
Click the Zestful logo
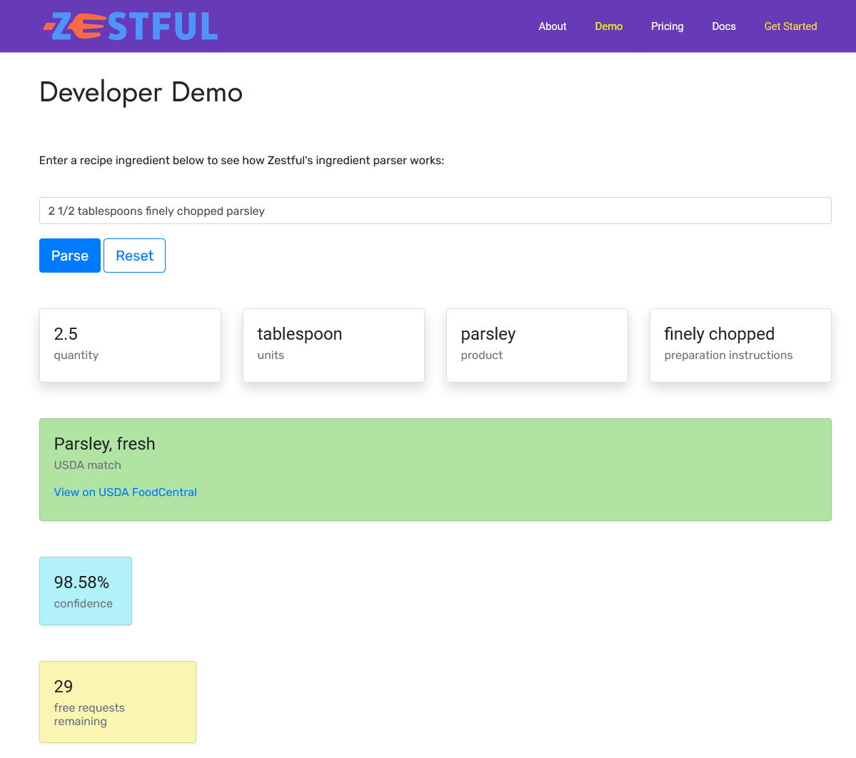[x=131, y=26]
